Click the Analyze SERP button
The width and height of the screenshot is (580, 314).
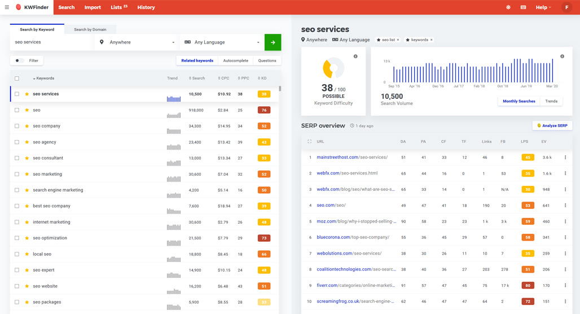coord(552,125)
